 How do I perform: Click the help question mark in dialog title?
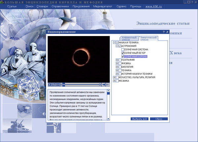[x=164, y=32]
